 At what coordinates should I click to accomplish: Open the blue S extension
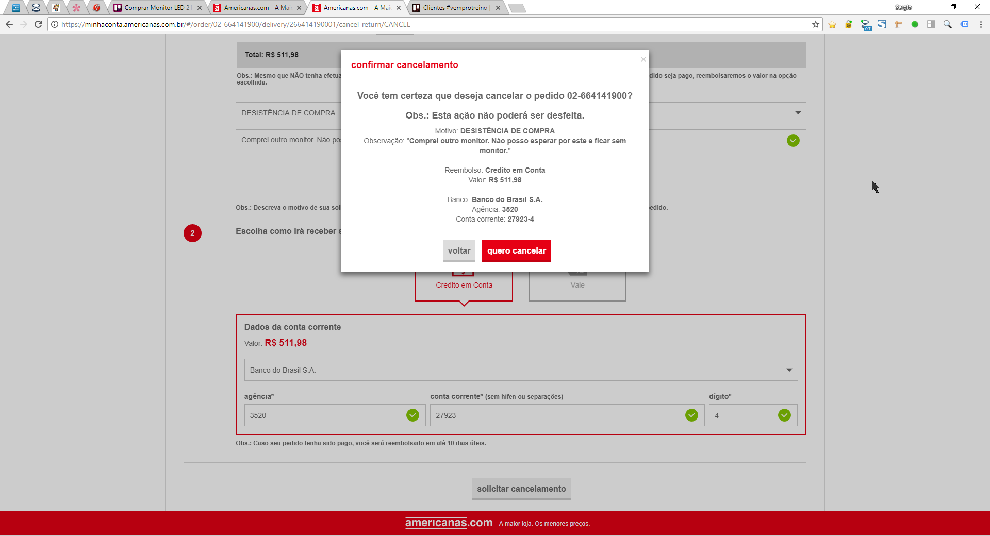(882, 24)
